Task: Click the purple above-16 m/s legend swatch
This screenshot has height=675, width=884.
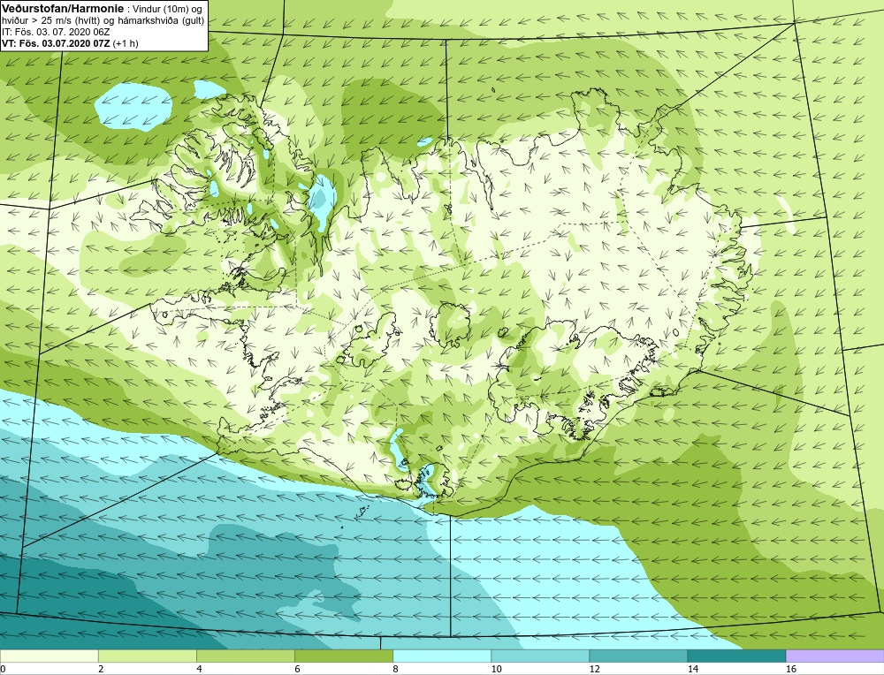Action: [x=835, y=656]
